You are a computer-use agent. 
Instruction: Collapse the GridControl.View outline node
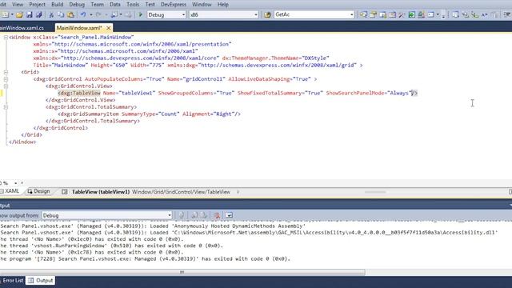coord(6,86)
